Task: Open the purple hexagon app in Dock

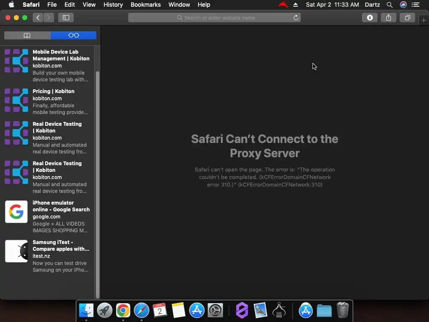Action: (242, 311)
